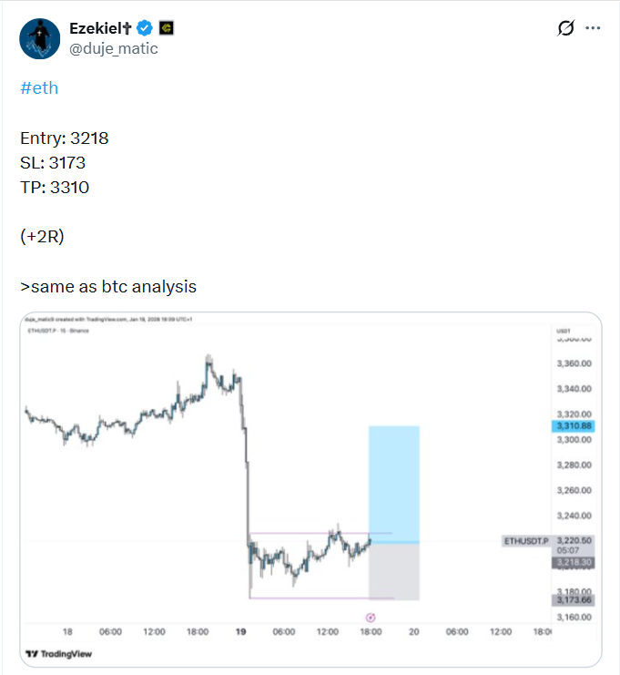Click the blue verified checkmark badge
The height and width of the screenshot is (675, 620).
(145, 28)
